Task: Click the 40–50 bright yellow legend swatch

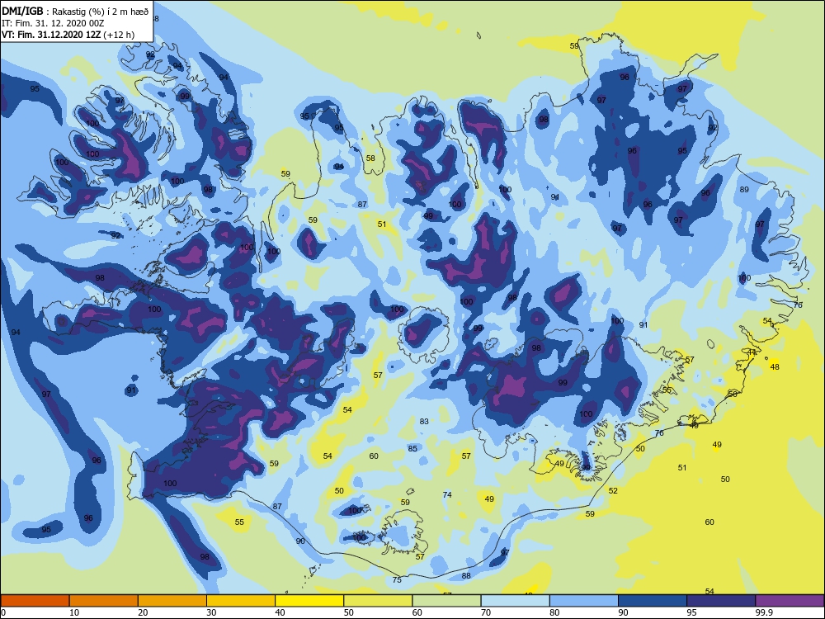Action: (309, 601)
